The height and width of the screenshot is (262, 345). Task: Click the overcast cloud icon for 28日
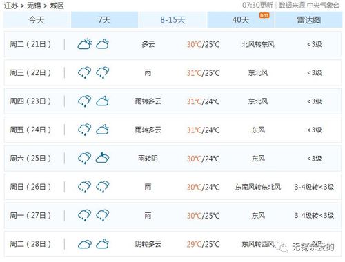click(x=85, y=244)
